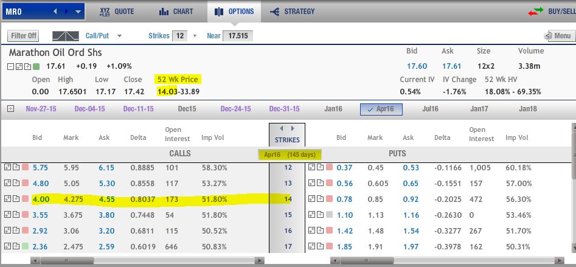Click the green square next to the 17.61 quote
This screenshot has height=267, width=576.
[36, 66]
